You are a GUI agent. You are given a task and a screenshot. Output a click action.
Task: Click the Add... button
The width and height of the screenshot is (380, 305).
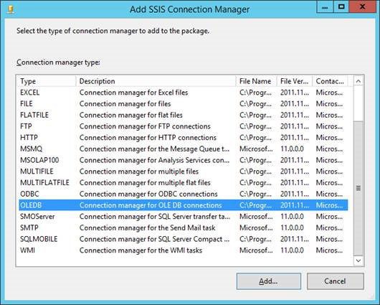[269, 281]
